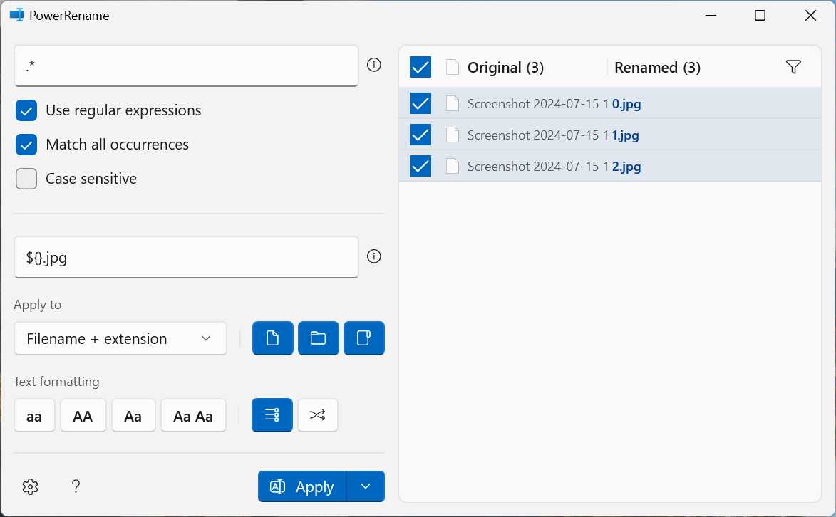This screenshot has height=517, width=836.
Task: Uncheck Use regular expressions
Action: (x=26, y=111)
